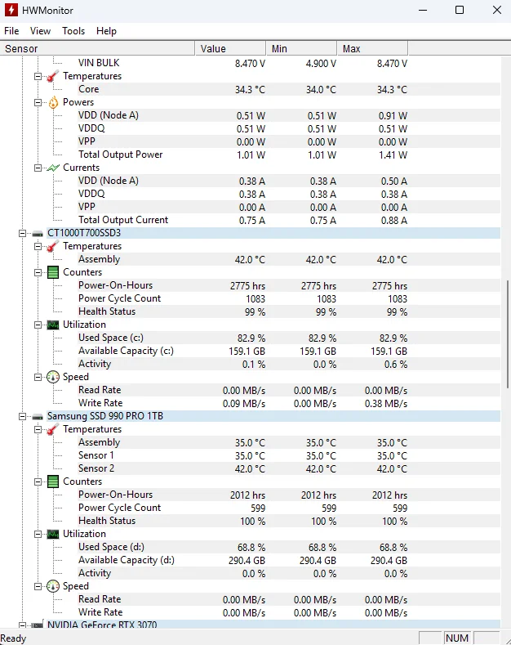Open the Tools menu
The width and height of the screenshot is (511, 645).
tap(73, 31)
